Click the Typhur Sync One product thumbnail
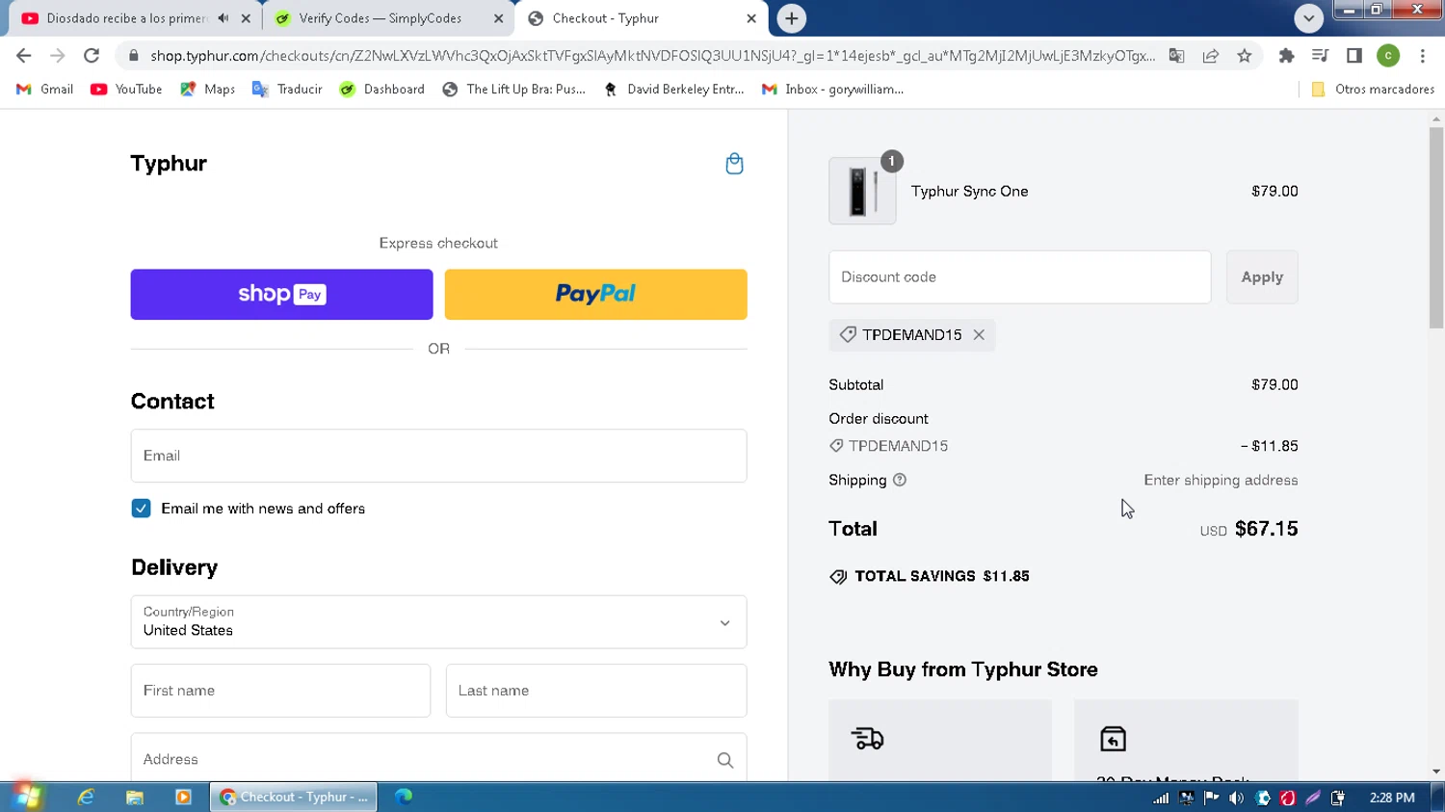 pyautogui.click(x=862, y=191)
